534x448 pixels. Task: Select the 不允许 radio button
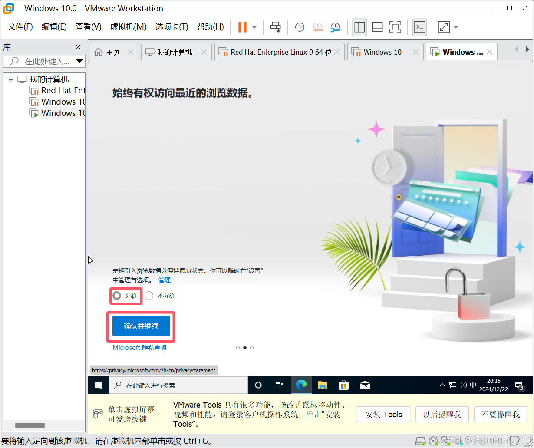coord(149,296)
